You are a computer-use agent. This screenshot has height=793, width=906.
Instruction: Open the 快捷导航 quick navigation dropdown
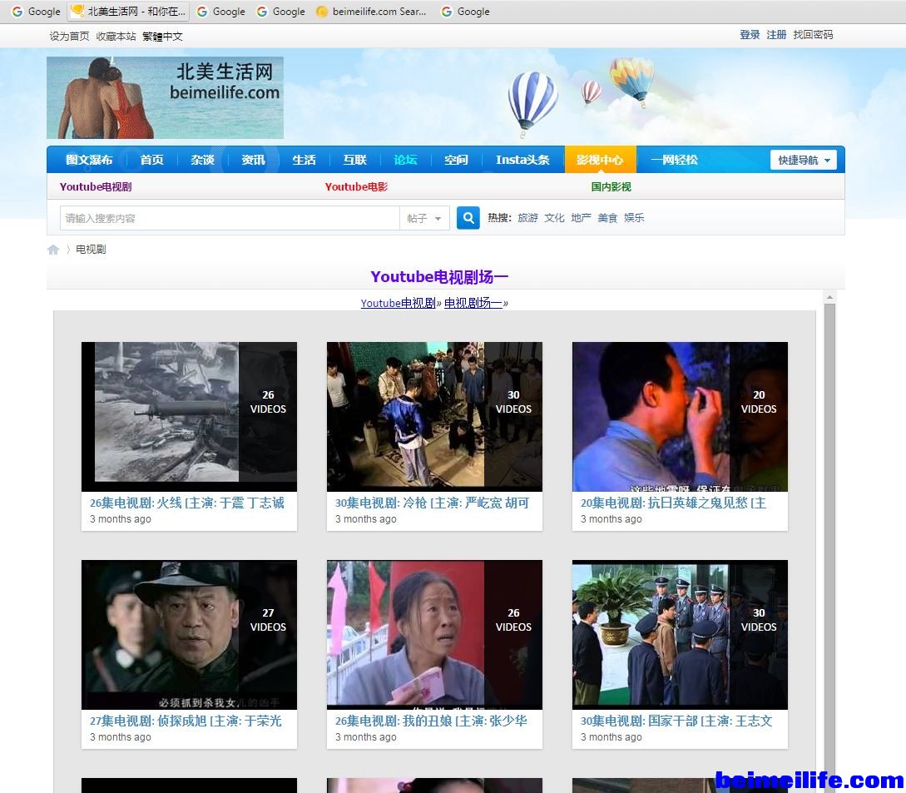(803, 160)
